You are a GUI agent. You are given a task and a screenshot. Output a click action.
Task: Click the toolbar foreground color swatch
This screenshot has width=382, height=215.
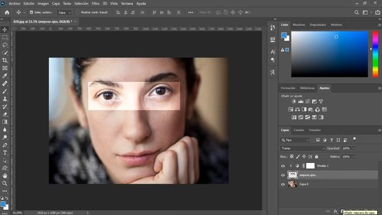point(3,204)
